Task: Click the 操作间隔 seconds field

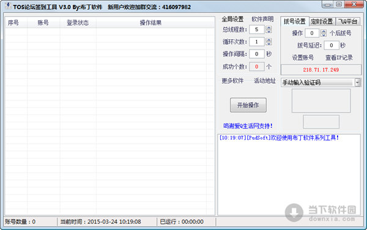Action: point(257,54)
